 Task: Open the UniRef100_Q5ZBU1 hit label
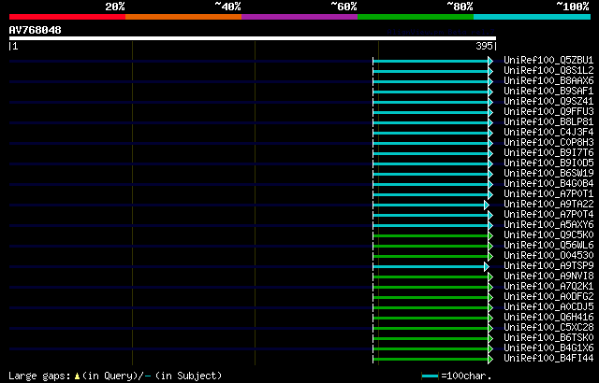coord(548,60)
